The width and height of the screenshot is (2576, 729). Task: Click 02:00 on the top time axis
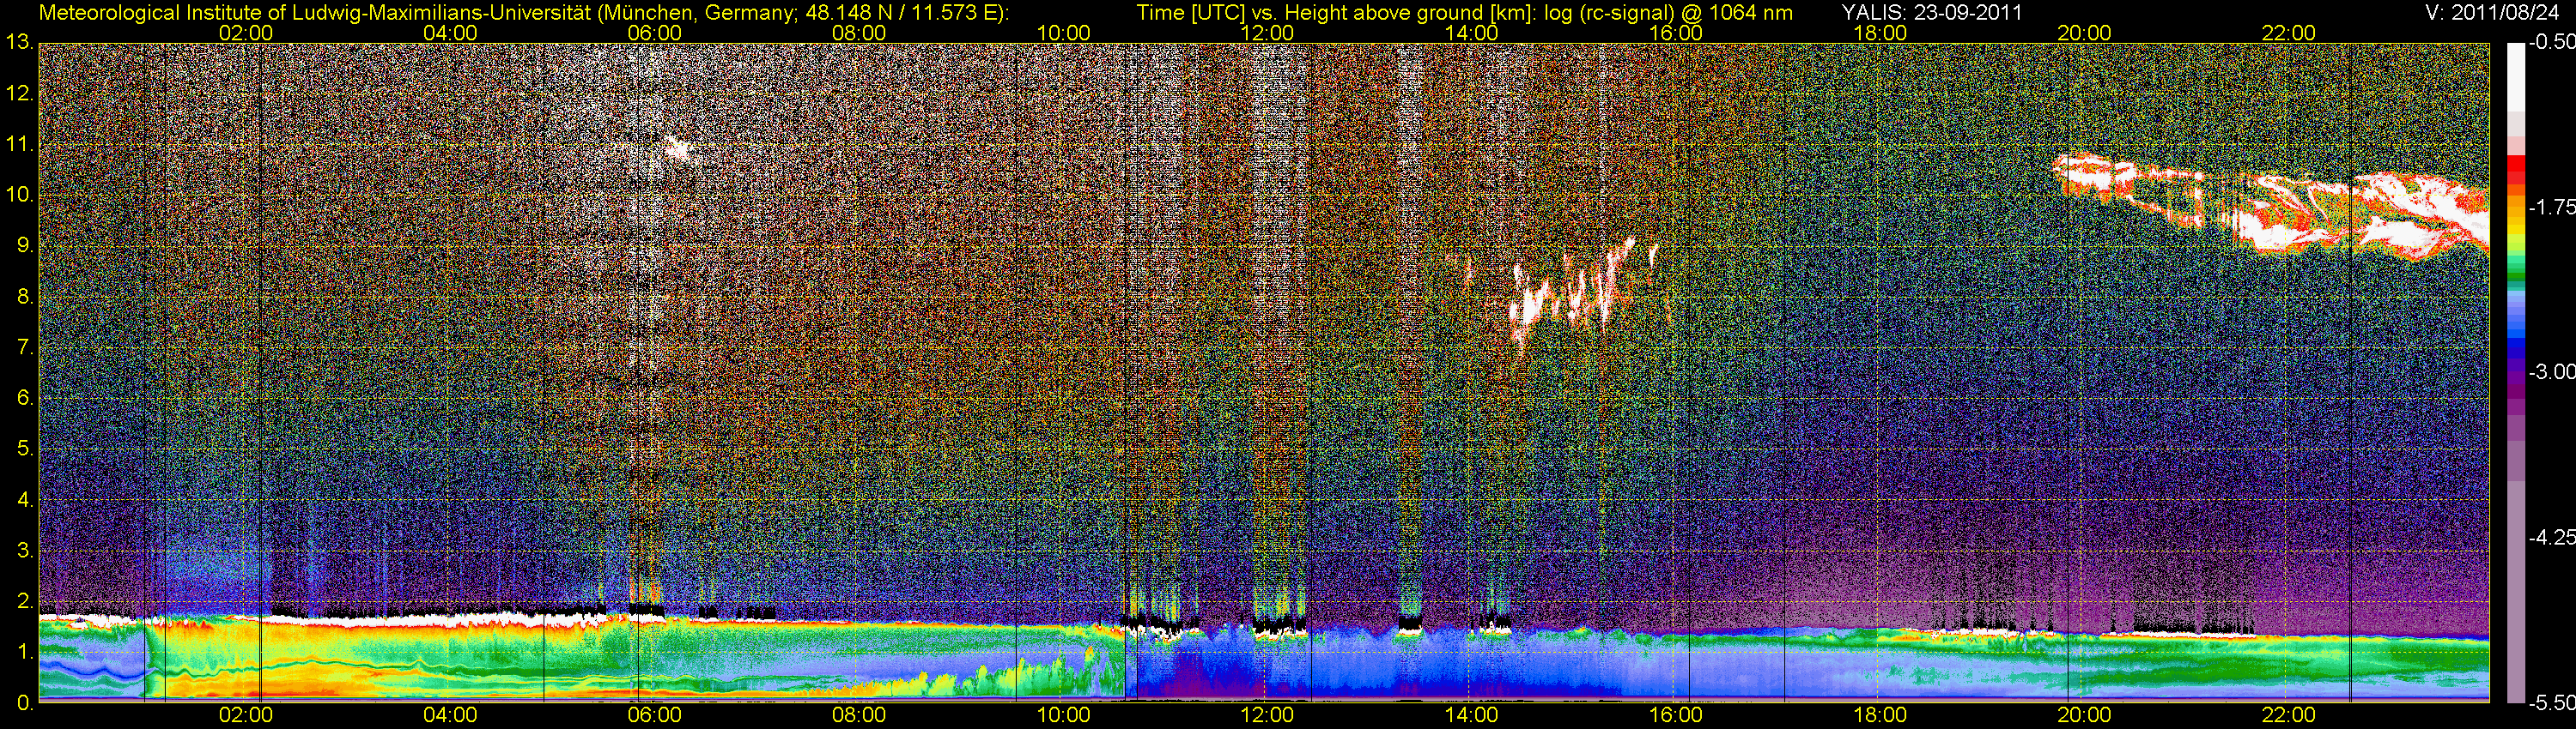(246, 33)
